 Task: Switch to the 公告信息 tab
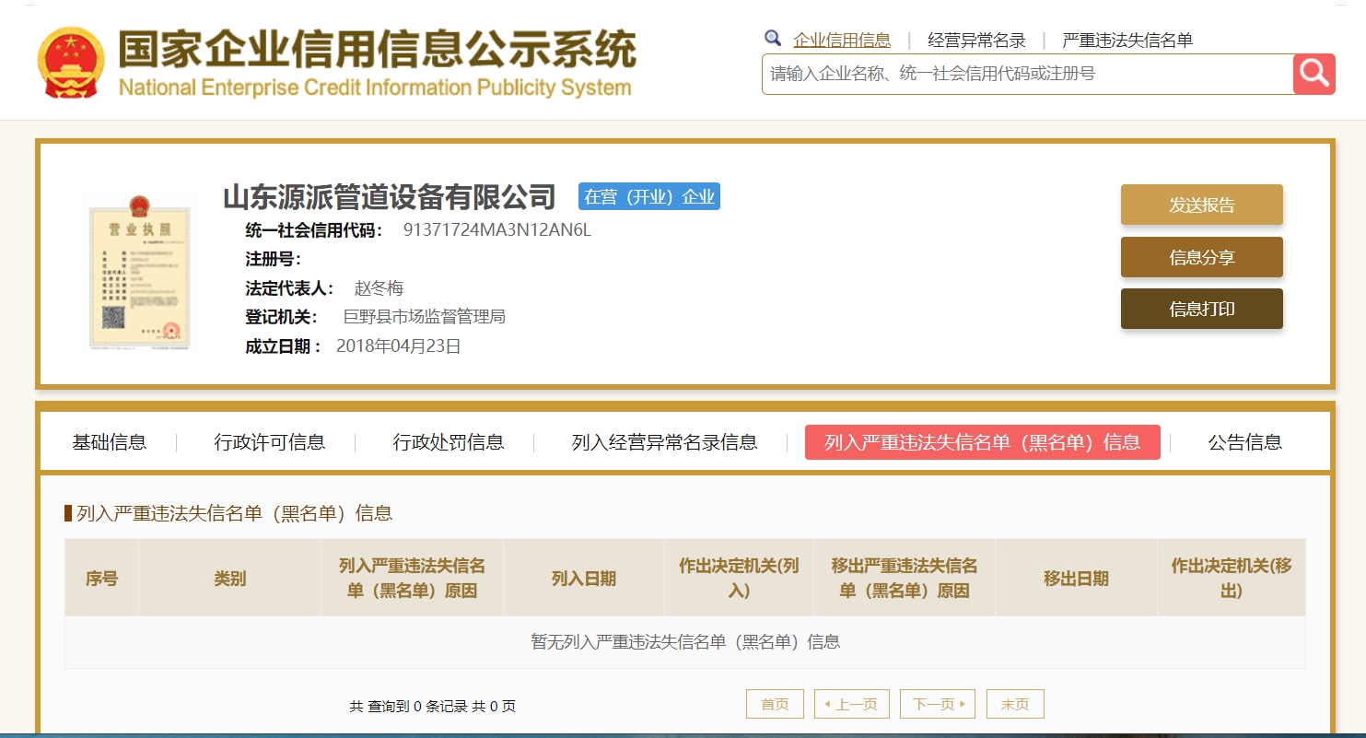pos(1245,442)
